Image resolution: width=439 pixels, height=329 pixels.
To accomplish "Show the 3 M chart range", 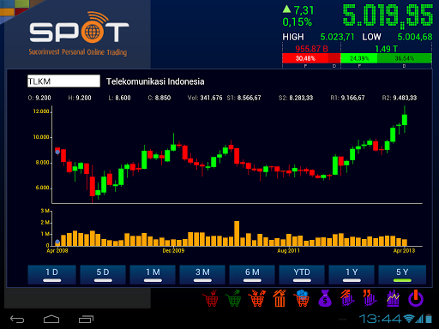I will coord(202,274).
